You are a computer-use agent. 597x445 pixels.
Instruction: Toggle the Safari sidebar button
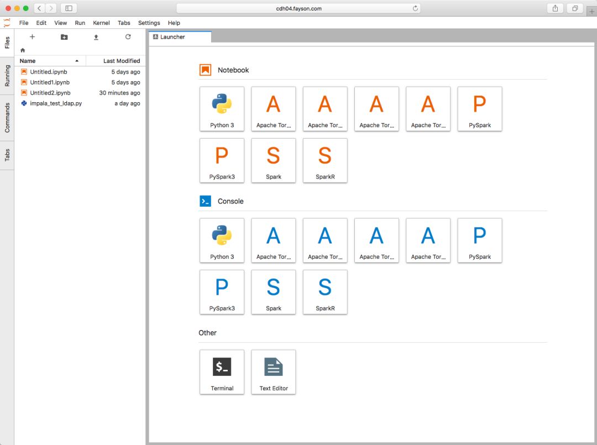coord(69,8)
